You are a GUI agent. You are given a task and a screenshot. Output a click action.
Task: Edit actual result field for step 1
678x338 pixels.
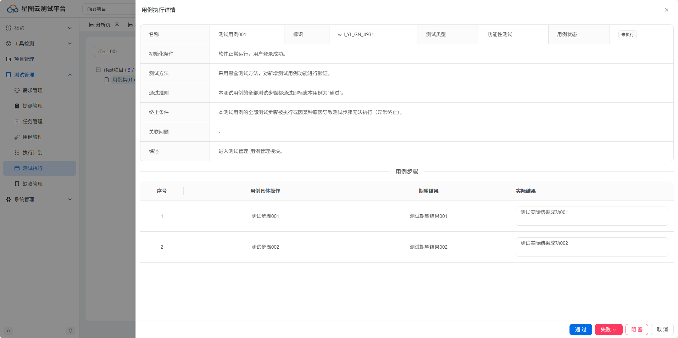(x=591, y=216)
